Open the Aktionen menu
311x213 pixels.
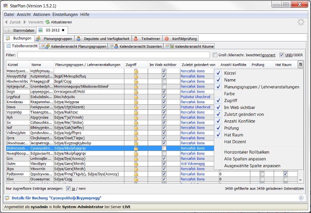pos(42,14)
